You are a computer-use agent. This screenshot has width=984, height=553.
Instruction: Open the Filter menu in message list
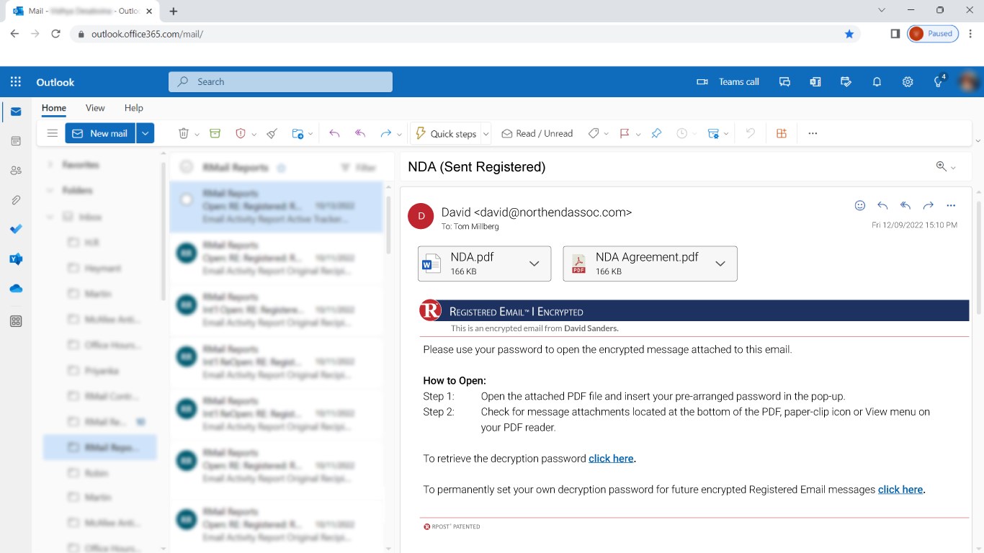coord(359,167)
